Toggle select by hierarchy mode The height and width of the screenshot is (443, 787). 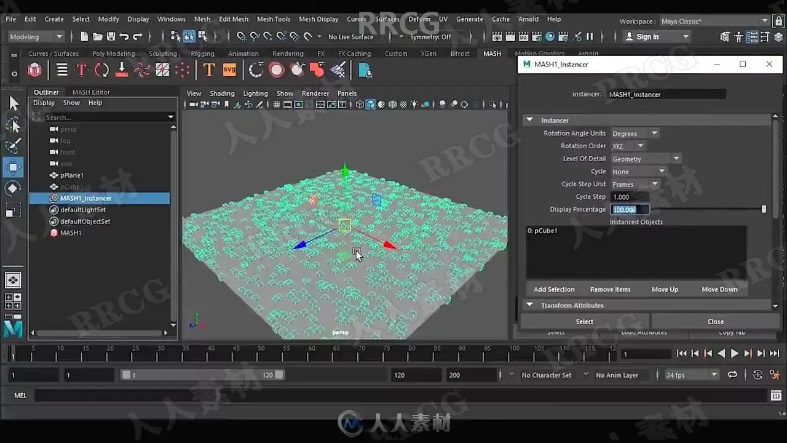pos(176,36)
